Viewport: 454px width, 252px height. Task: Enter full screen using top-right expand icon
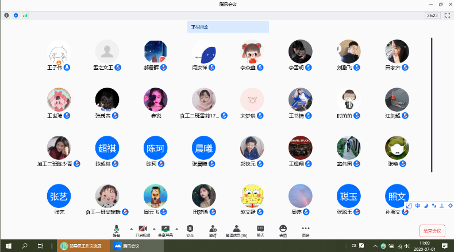pyautogui.click(x=447, y=15)
